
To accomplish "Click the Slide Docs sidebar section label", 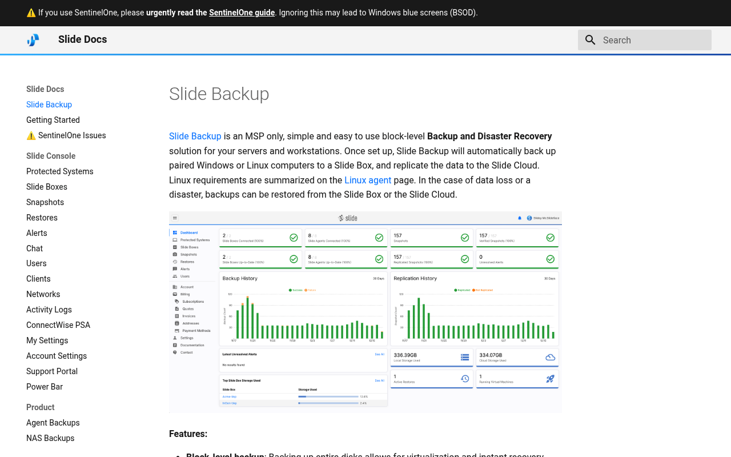I will 45,89.
